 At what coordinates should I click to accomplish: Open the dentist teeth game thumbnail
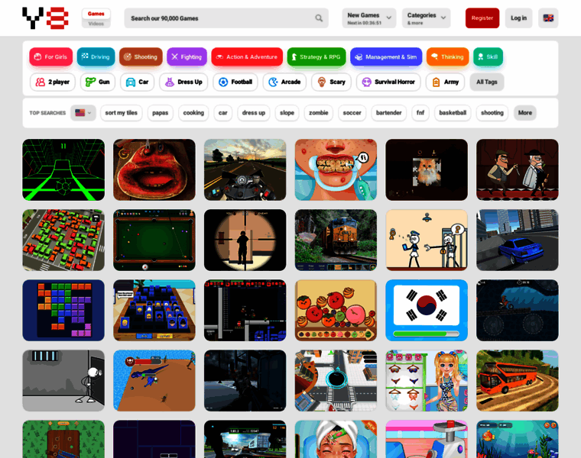336,169
